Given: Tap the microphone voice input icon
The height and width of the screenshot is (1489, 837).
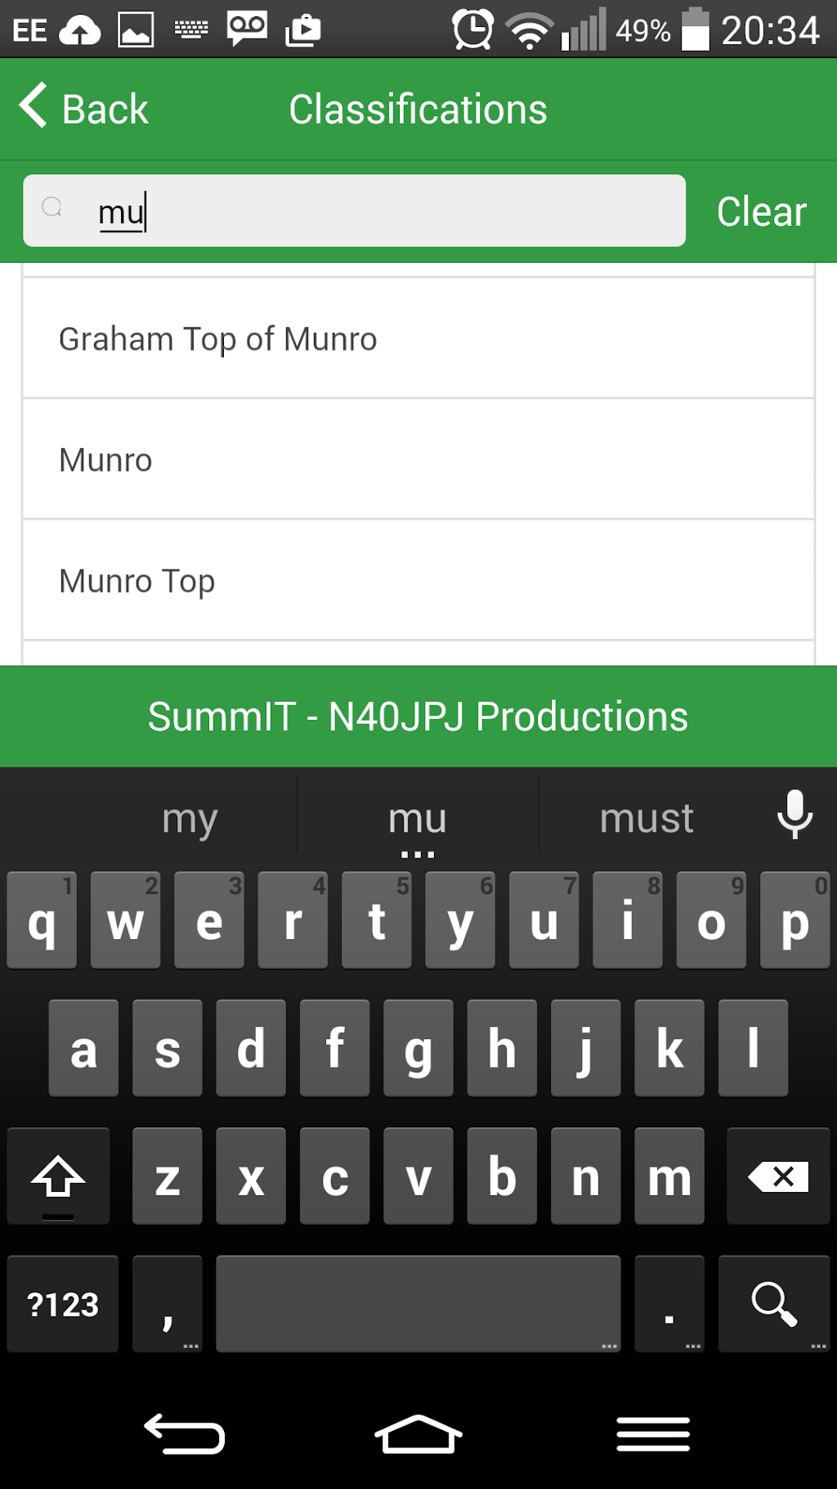Looking at the screenshot, I should pos(794,815).
